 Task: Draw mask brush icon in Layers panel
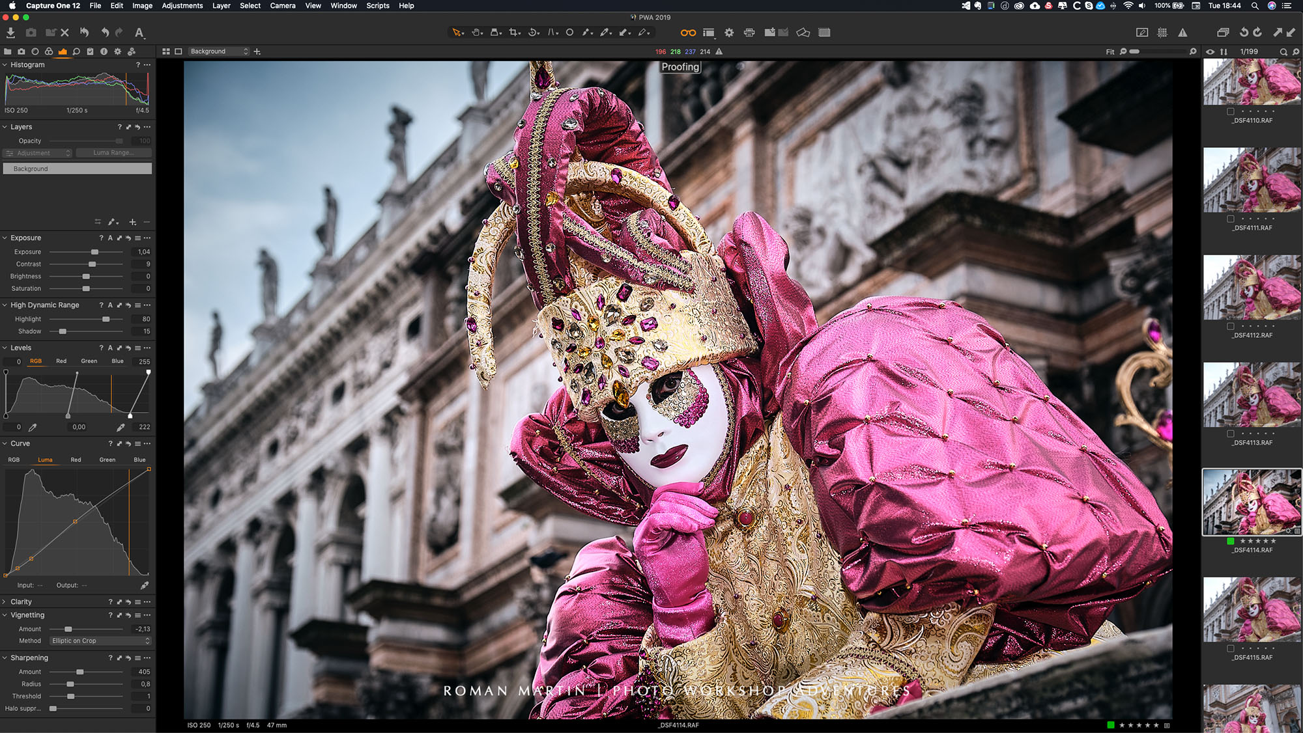pos(113,222)
